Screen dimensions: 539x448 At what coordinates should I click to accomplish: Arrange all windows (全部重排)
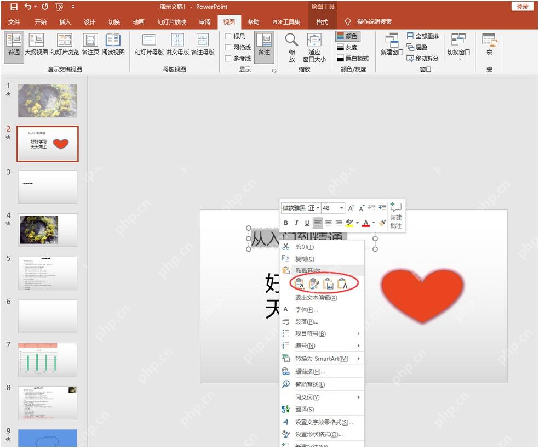[422, 36]
